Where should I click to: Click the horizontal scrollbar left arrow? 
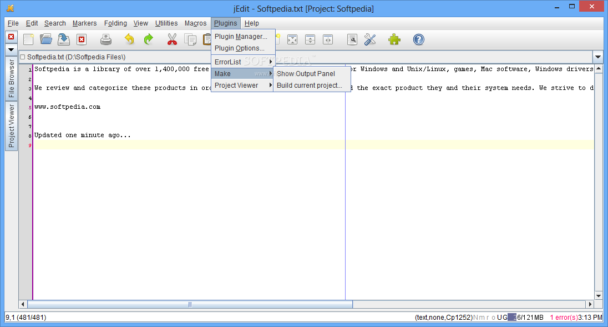pyautogui.click(x=23, y=304)
